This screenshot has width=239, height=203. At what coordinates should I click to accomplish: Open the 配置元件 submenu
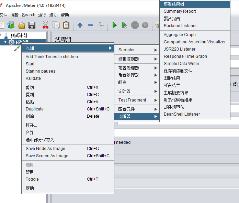pyautogui.click(x=137, y=109)
